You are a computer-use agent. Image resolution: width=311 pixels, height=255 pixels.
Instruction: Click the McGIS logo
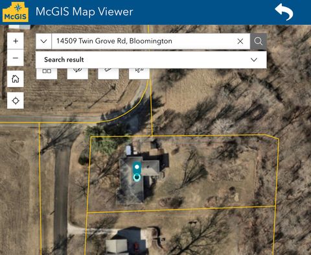click(16, 12)
